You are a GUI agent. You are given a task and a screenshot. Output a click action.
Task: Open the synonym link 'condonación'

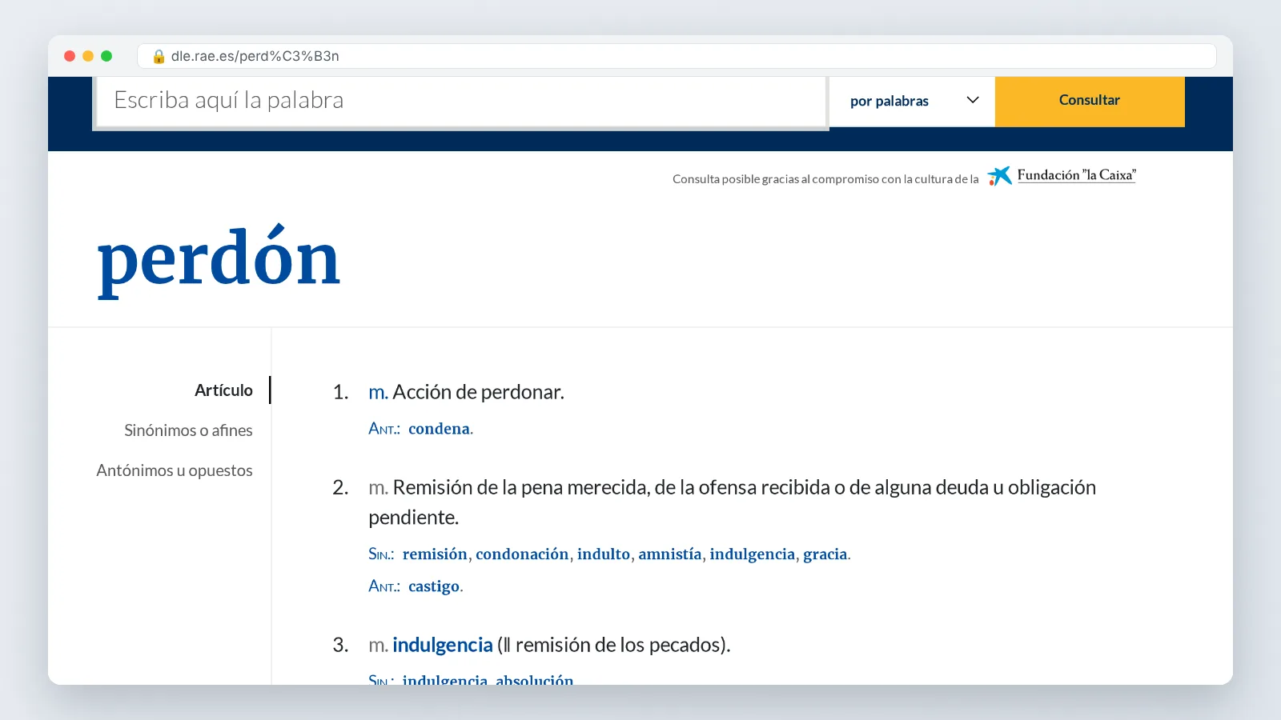[x=522, y=554]
